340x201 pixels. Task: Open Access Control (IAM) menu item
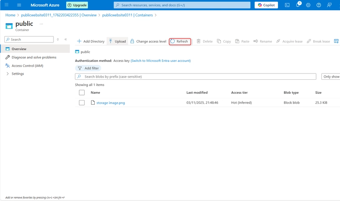point(27,66)
